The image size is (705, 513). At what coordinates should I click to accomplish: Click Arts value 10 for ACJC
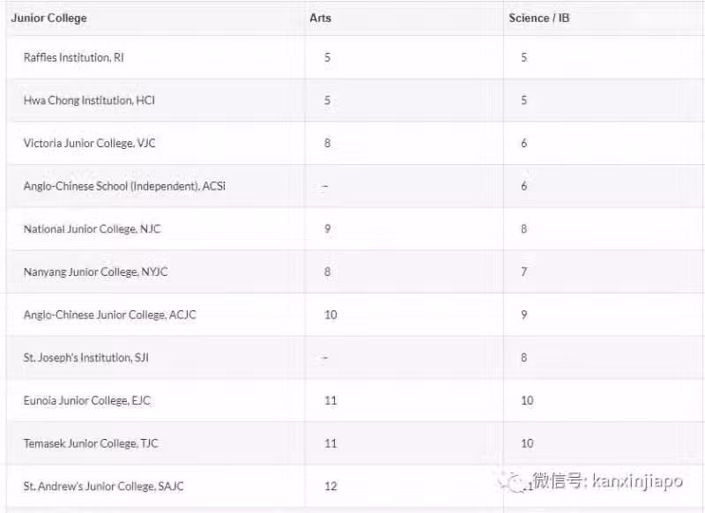(330, 315)
